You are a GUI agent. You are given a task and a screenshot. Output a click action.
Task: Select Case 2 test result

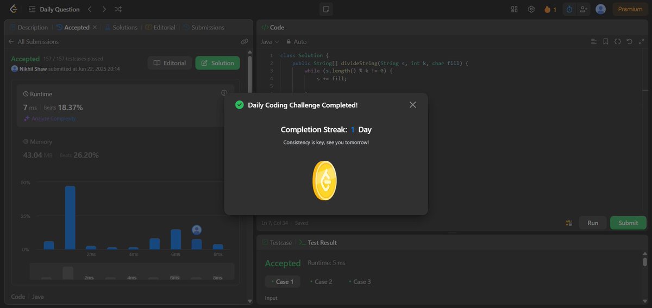coord(321,281)
